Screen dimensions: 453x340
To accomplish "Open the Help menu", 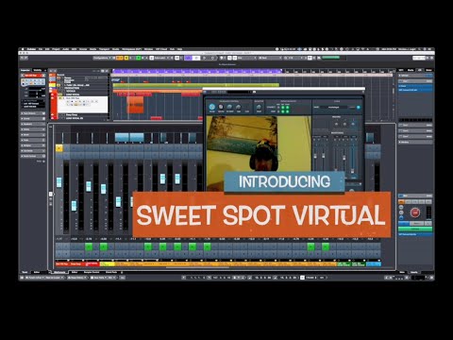I will coord(179,49).
